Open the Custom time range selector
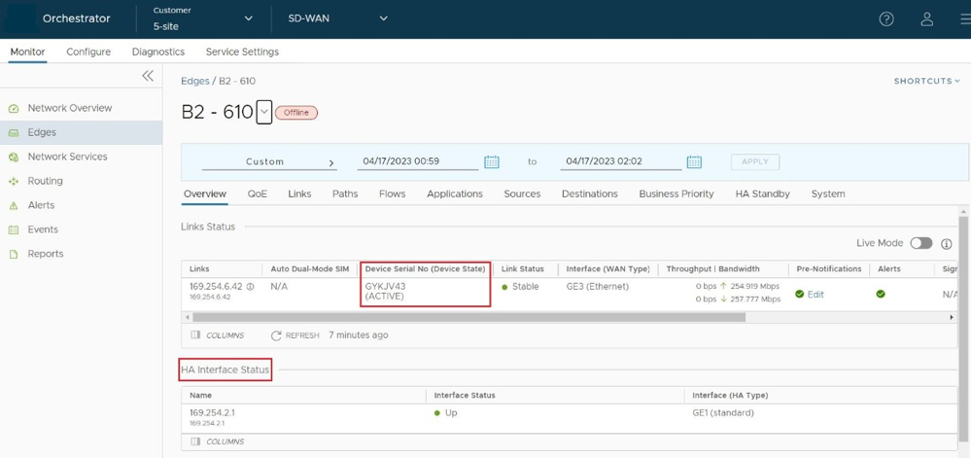 point(268,162)
